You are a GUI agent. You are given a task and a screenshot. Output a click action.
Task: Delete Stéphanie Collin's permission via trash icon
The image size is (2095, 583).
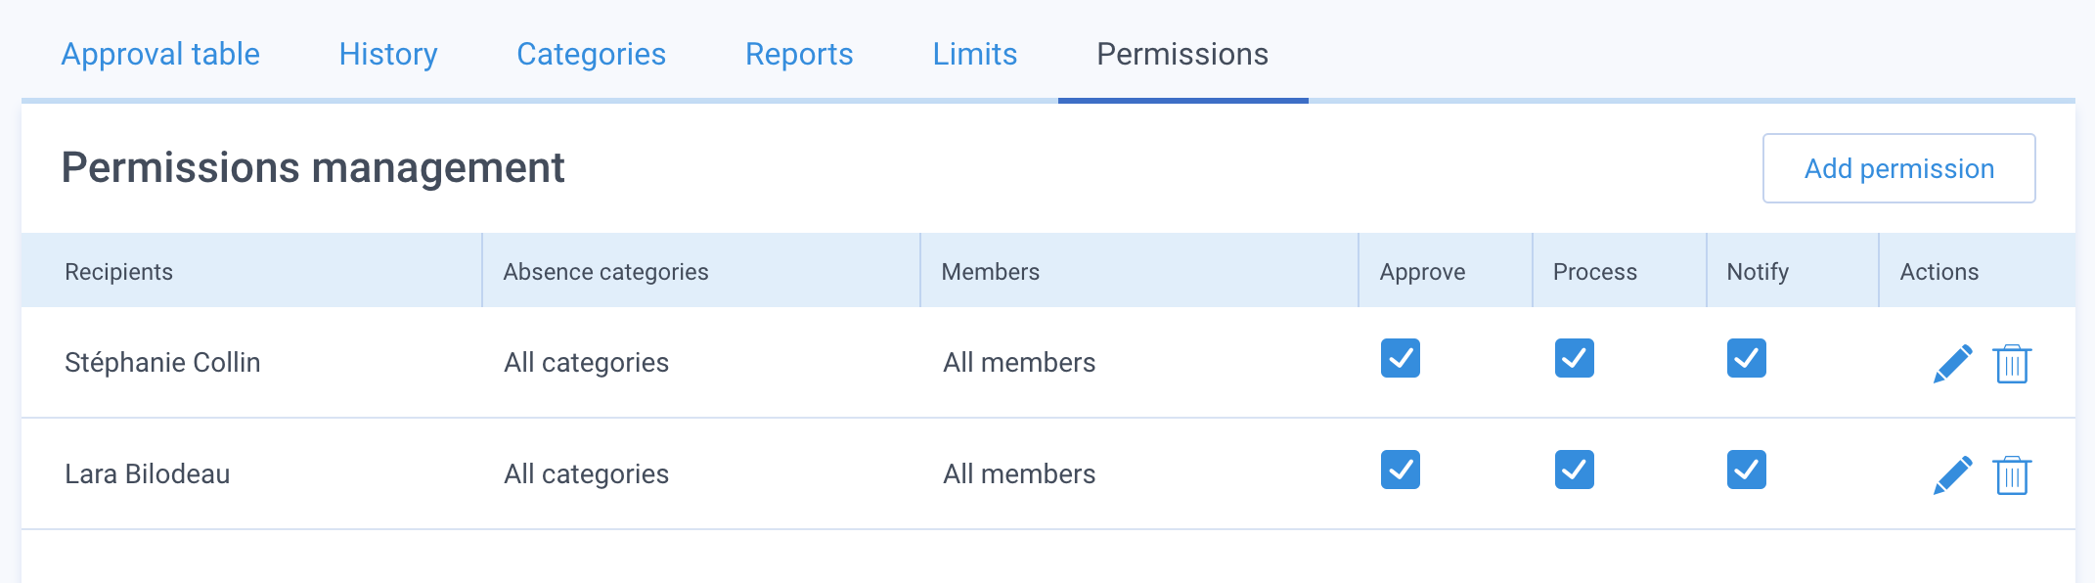point(2012,364)
